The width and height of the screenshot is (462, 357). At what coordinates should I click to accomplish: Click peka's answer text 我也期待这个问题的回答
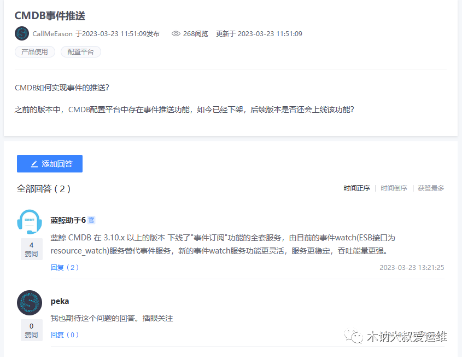coord(112,318)
